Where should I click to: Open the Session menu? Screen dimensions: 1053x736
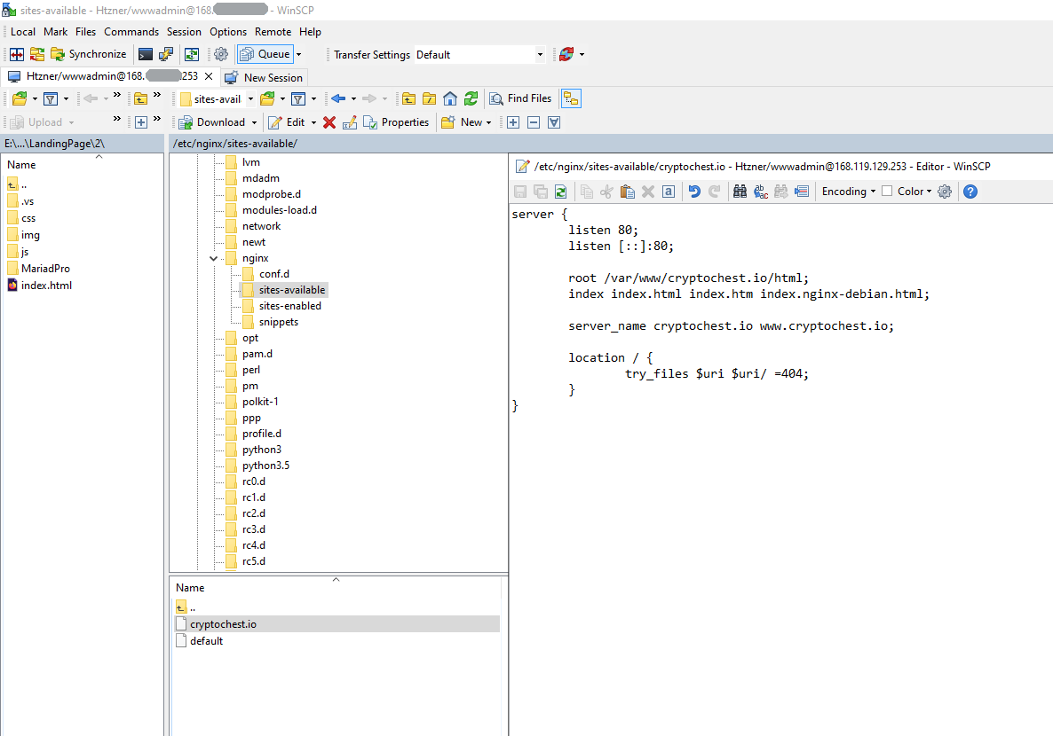click(184, 32)
